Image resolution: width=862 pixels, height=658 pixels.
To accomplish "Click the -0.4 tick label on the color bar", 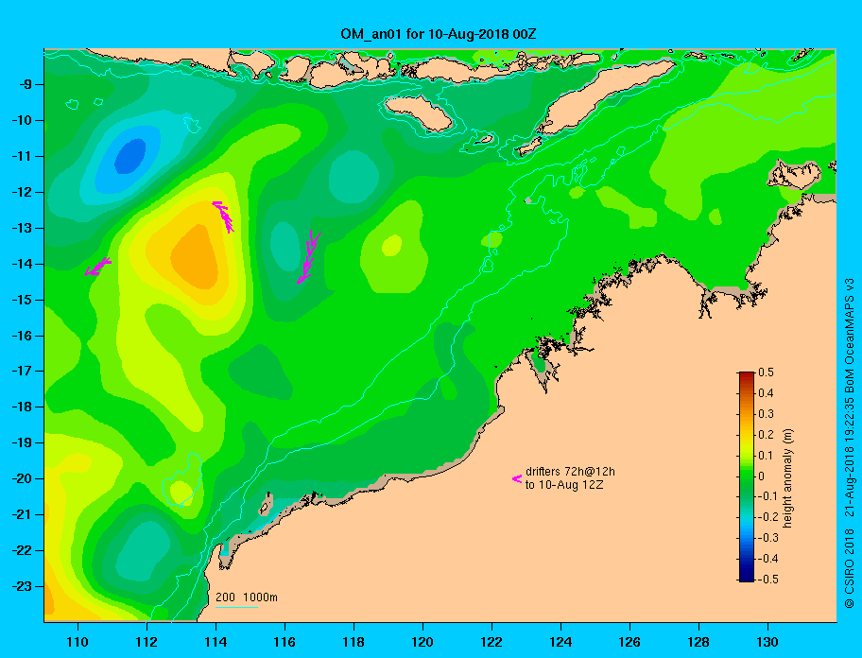I will [x=768, y=559].
